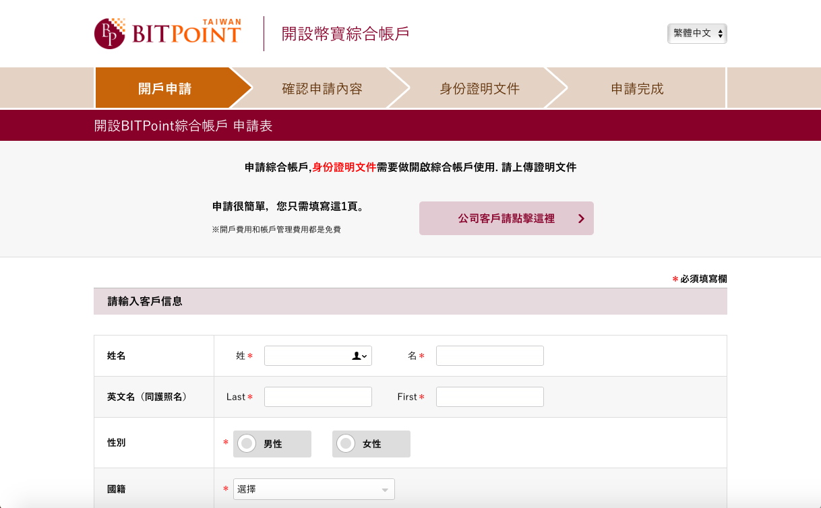Click the Last English name input field
Viewport: 821px width, 508px height.
(318, 397)
